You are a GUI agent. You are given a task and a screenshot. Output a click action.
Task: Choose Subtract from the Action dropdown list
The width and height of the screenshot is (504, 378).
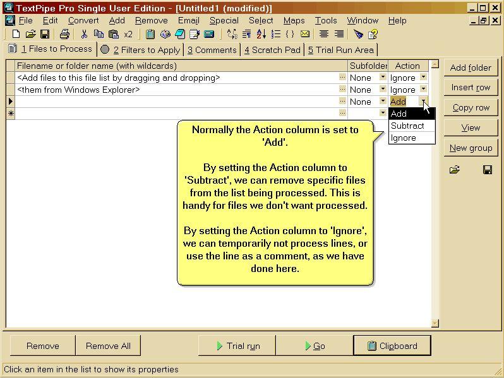pos(412,126)
